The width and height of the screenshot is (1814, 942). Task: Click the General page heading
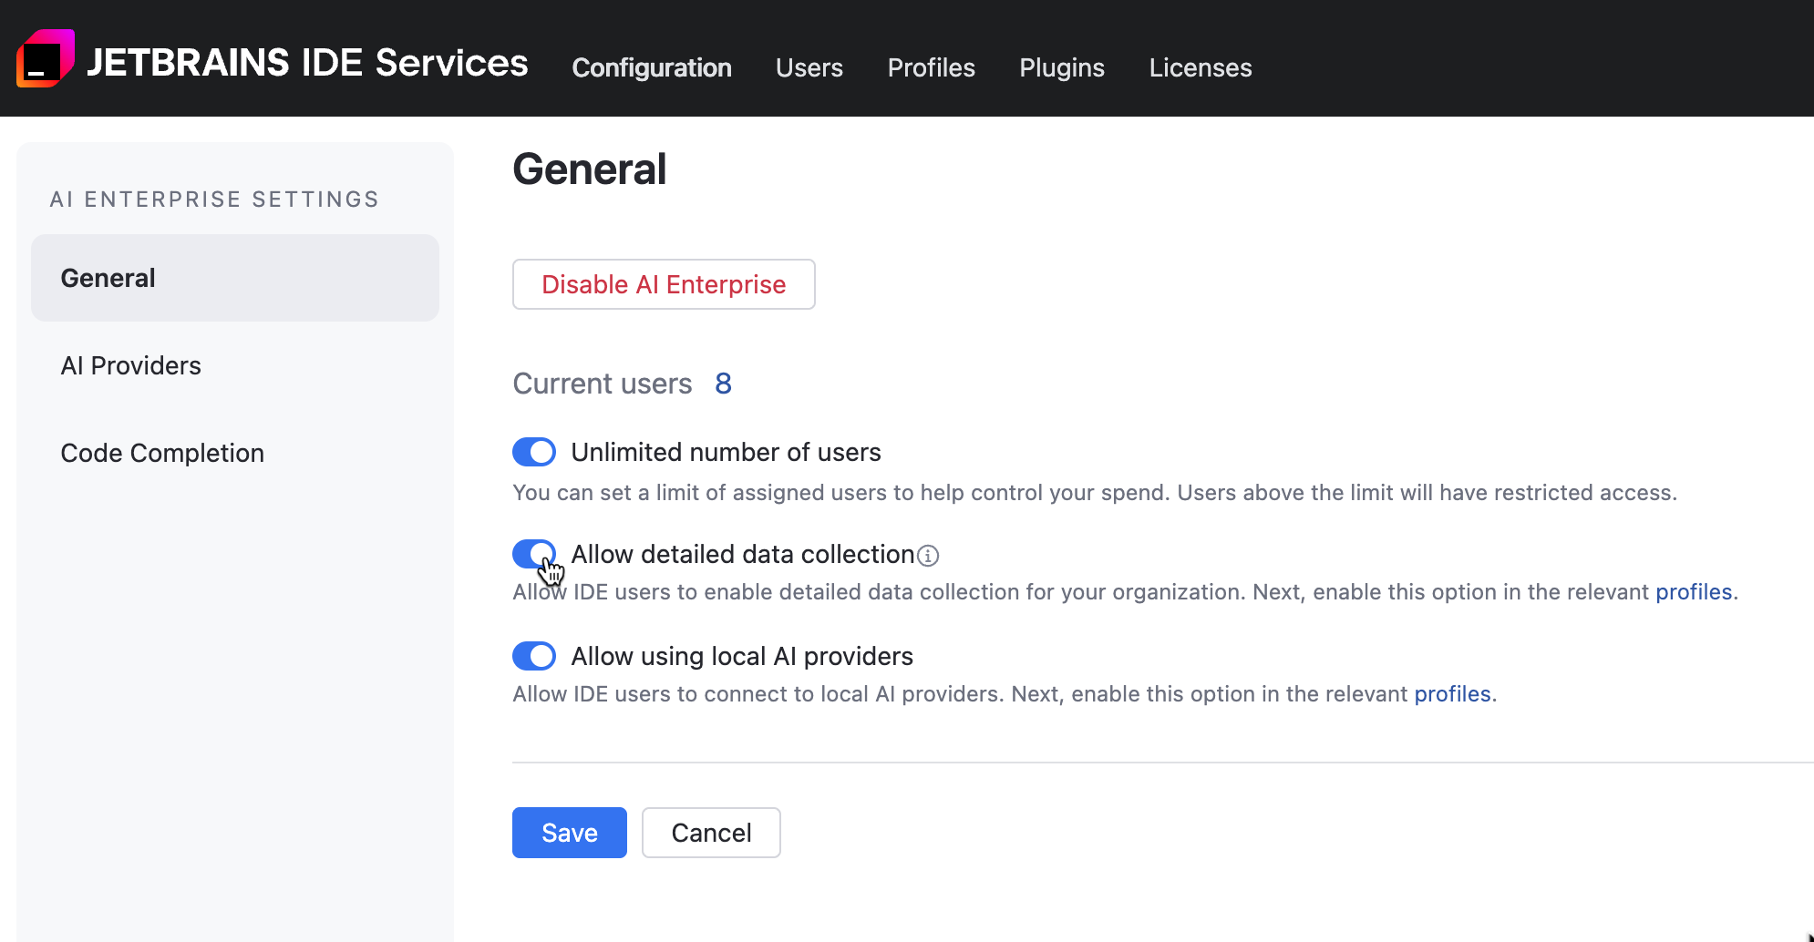(x=589, y=169)
